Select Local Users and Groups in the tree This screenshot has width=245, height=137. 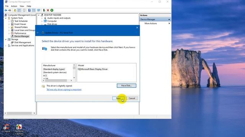[24, 30]
